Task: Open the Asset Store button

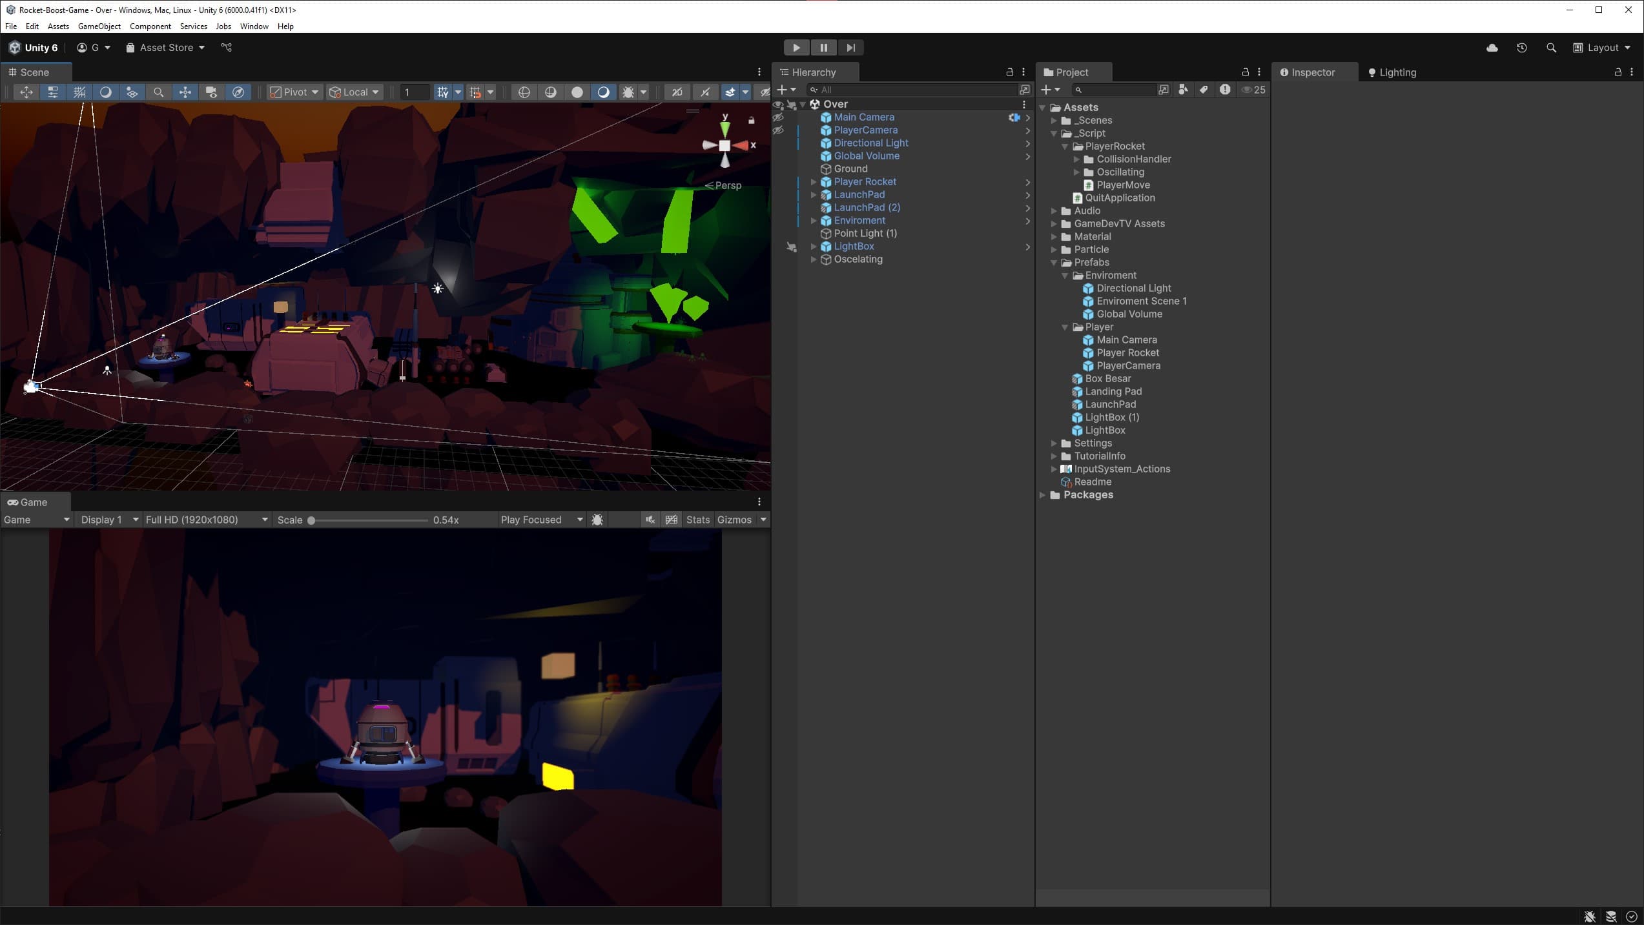Action: pyautogui.click(x=165, y=48)
